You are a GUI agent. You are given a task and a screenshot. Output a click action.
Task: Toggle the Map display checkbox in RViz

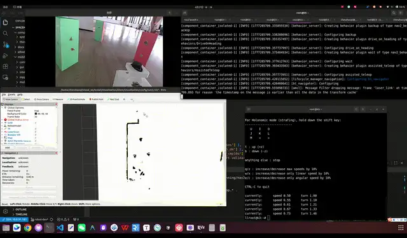[36, 138]
